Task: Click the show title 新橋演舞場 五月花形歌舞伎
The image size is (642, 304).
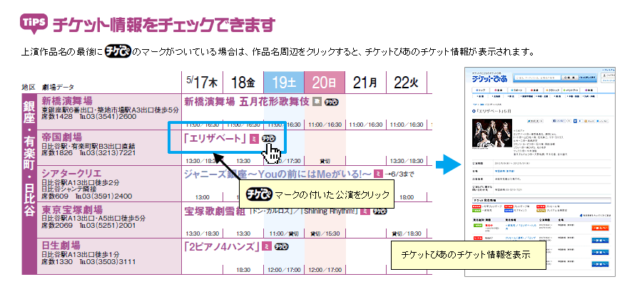Action: pyautogui.click(x=247, y=102)
